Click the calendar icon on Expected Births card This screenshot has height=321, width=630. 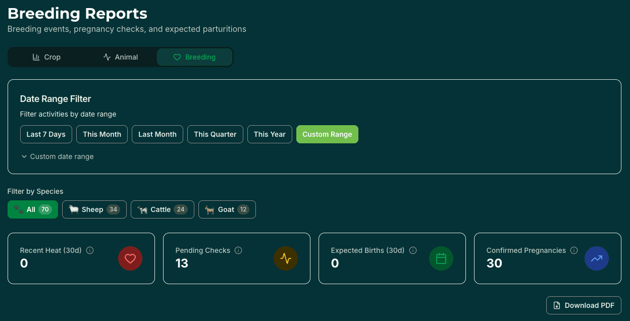tap(441, 258)
